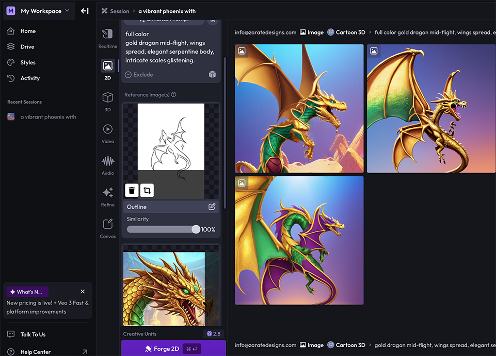496x356 pixels.
Task: Open the Help Center link
Action: tap(35, 352)
